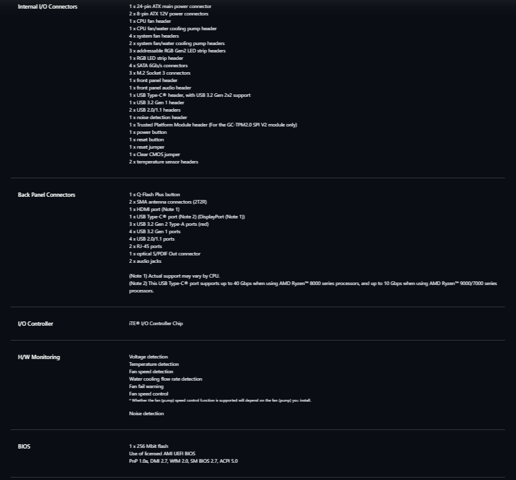The width and height of the screenshot is (516, 480).
Task: Select the optical S/PDIF Out connector line
Action: [x=164, y=254]
